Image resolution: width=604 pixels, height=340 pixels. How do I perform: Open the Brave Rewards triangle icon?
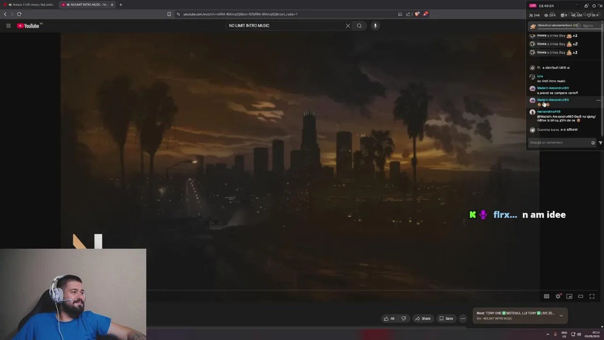coord(425,14)
